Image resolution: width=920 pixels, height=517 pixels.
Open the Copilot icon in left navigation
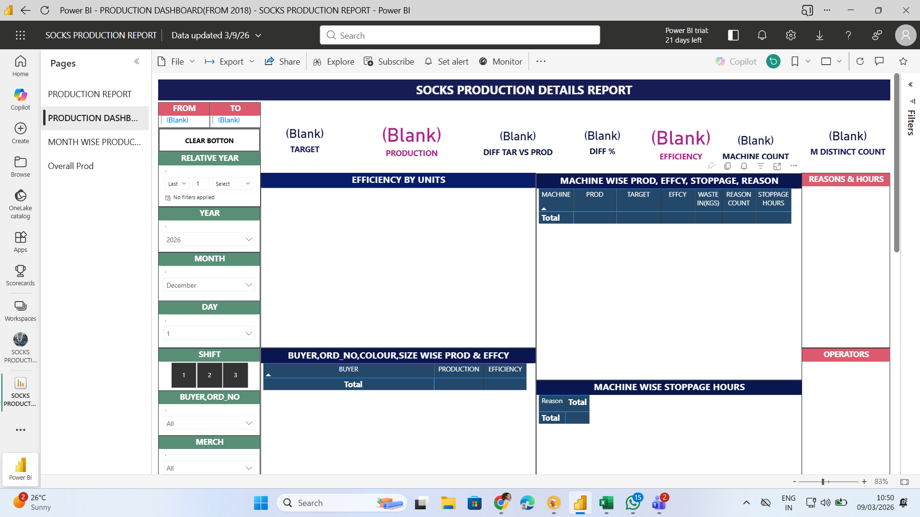(x=20, y=99)
